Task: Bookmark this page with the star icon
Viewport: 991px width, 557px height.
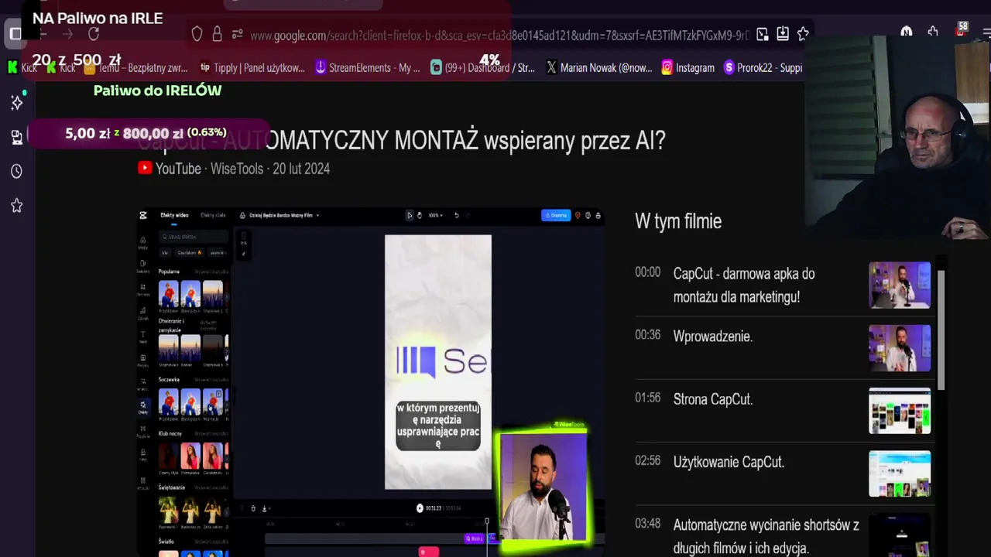Action: click(x=803, y=34)
